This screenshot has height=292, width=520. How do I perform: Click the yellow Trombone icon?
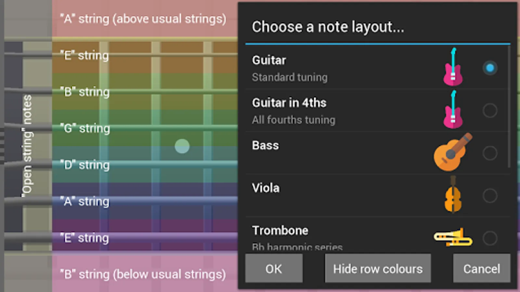pos(453,237)
